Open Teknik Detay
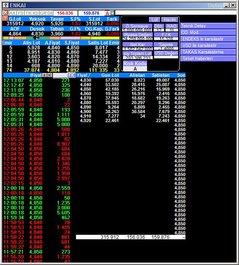 (208, 26)
